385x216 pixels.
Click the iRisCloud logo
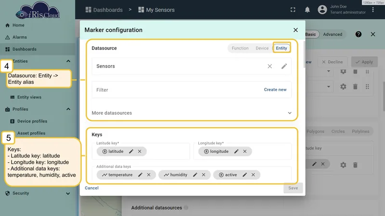[38, 10]
